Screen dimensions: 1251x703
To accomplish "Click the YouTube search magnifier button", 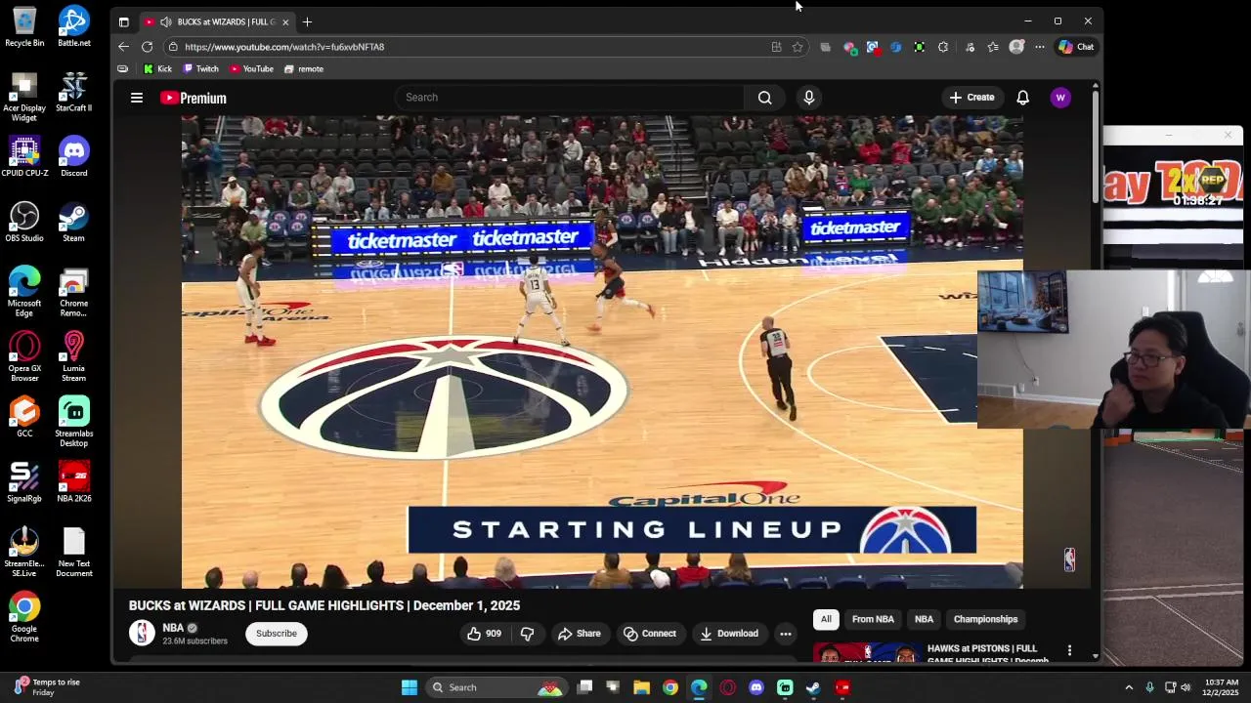I will (x=764, y=98).
